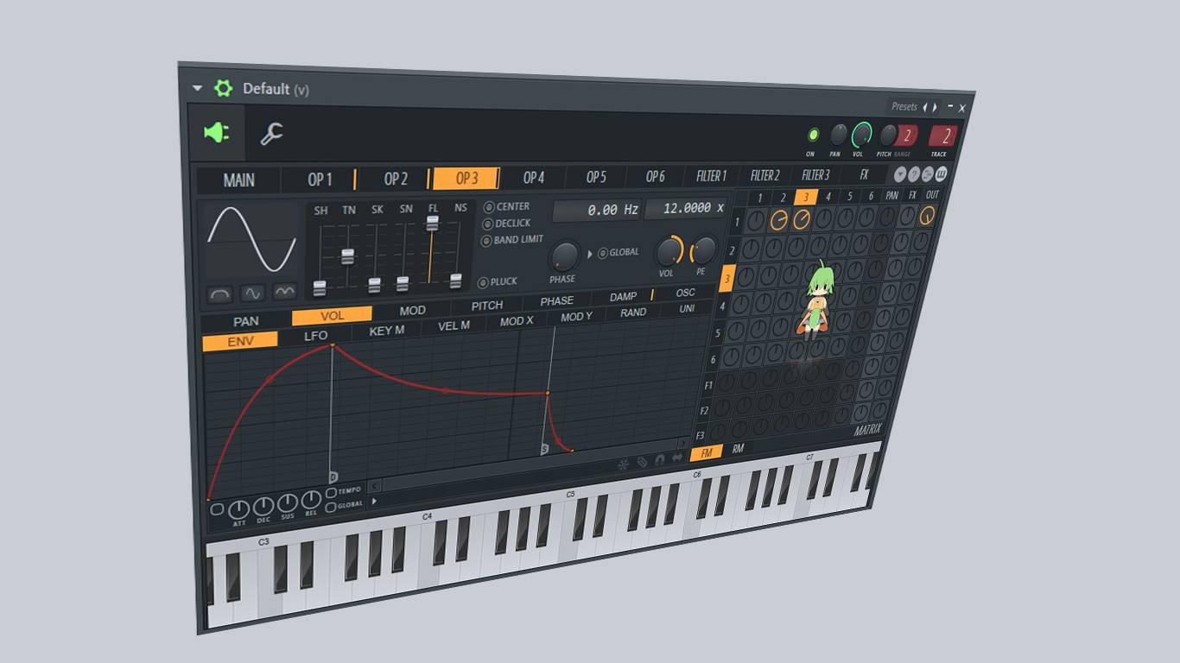1180x663 pixels.
Task: Open the FILTER 3 tab
Action: click(815, 175)
